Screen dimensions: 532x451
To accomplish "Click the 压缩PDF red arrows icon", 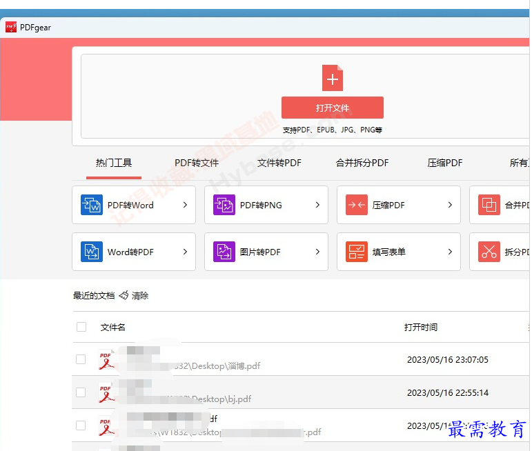I will tap(357, 205).
